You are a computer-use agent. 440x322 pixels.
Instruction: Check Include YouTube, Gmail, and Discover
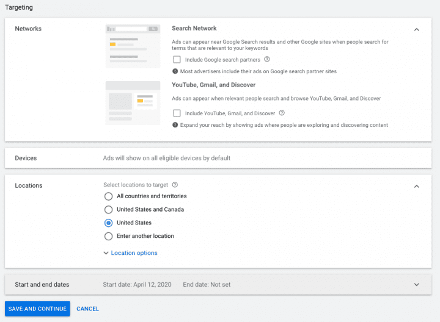pos(177,113)
